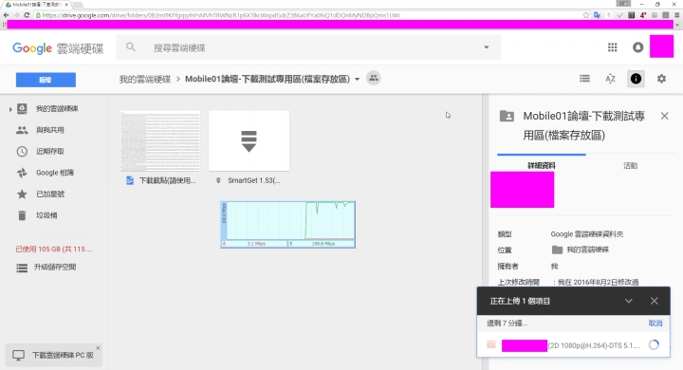The width and height of the screenshot is (683, 370).
Task: Open folder name dropdown arrow in breadcrumb
Action: point(358,79)
